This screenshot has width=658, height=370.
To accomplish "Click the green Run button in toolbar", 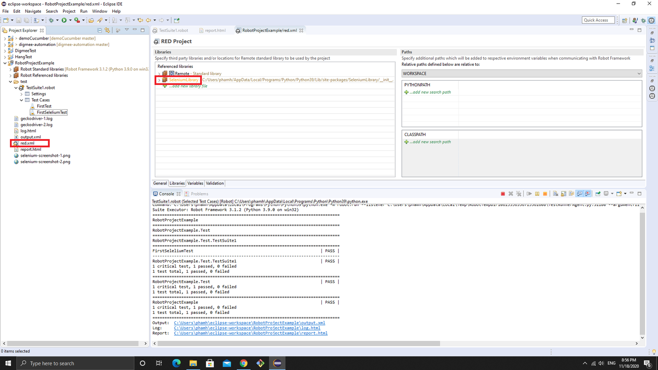I will [x=64, y=20].
